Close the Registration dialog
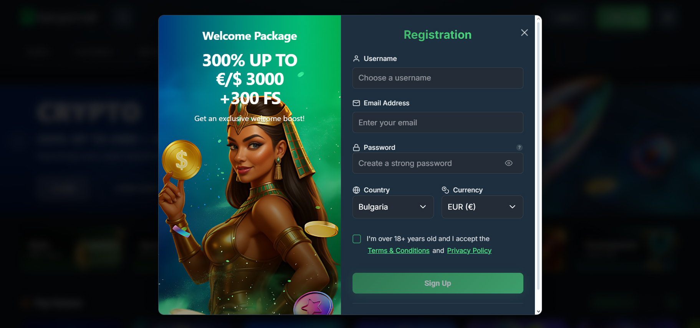 point(524,33)
